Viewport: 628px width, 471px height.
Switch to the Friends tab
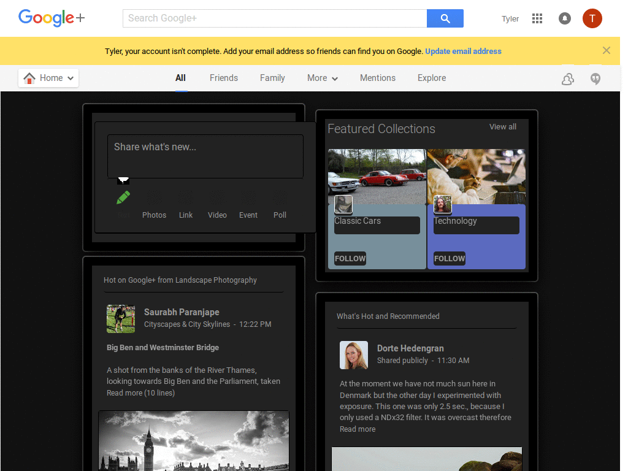click(x=224, y=78)
